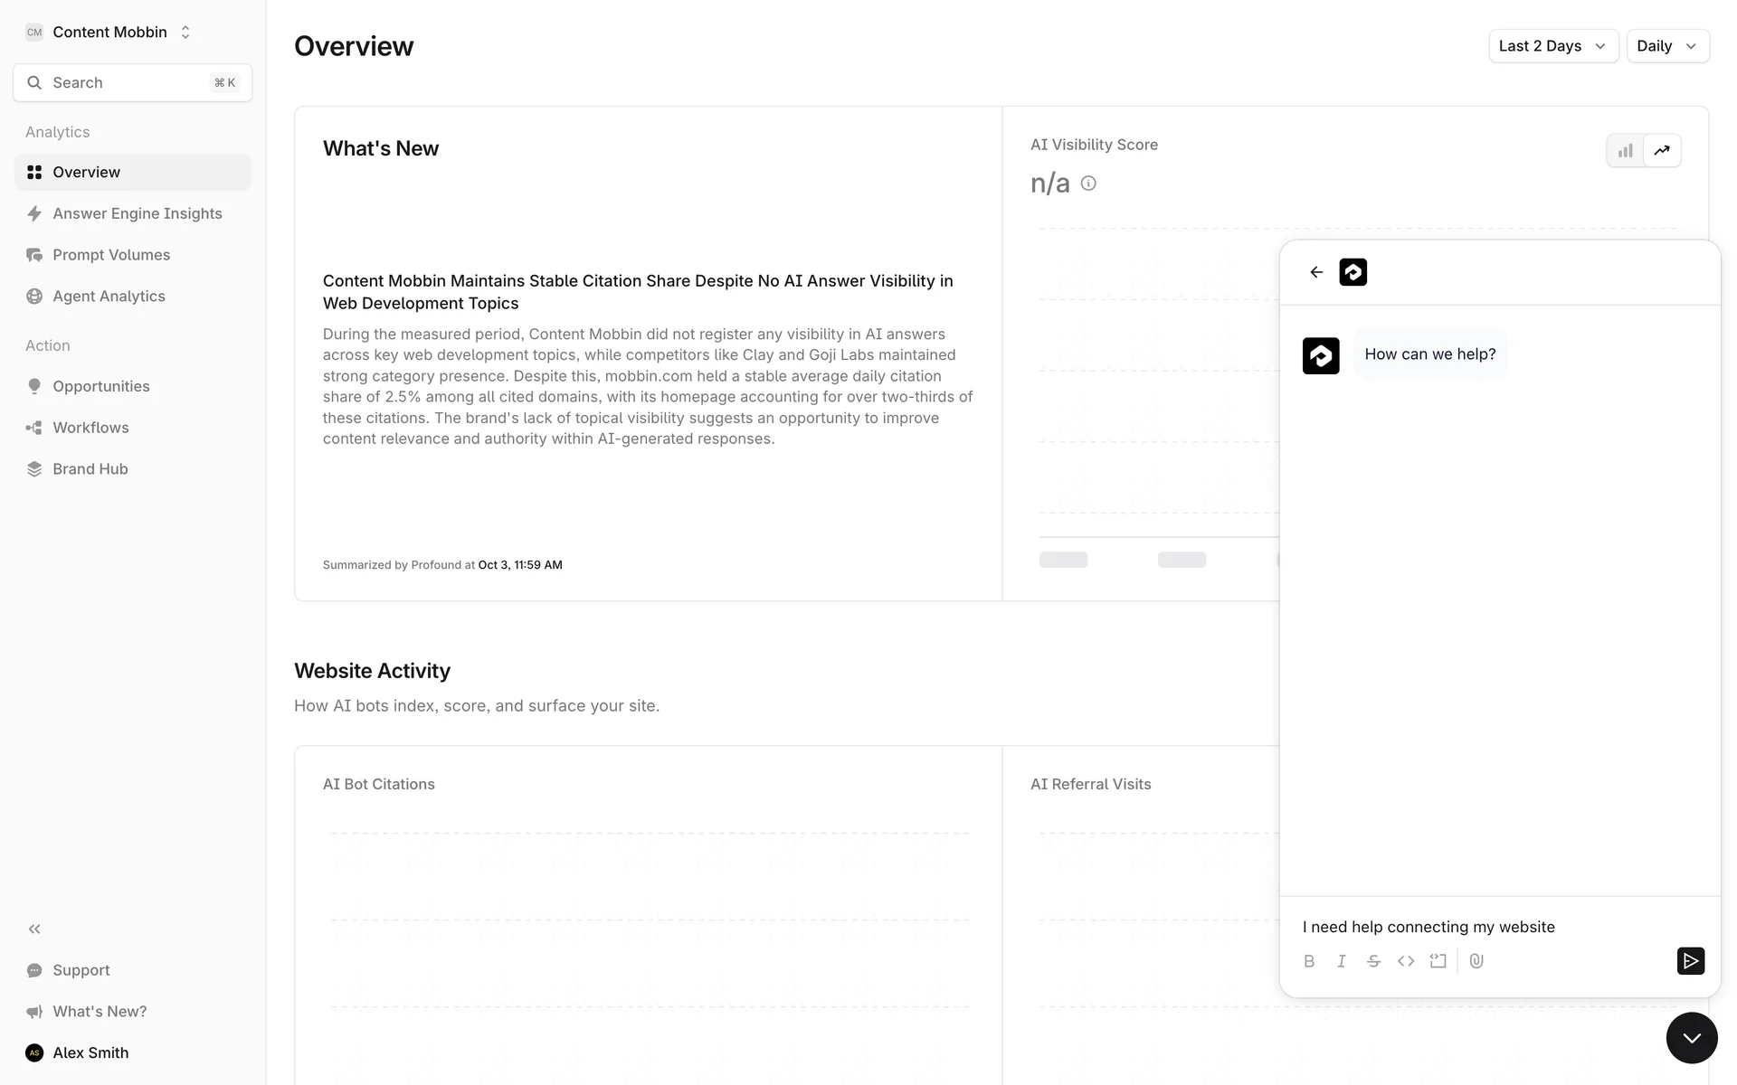This screenshot has width=1737, height=1085.
Task: Navigate to Prompt Volumes page
Action: (111, 255)
